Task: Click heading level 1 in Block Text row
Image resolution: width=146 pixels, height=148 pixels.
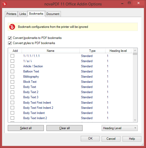Action: pos(108,82)
